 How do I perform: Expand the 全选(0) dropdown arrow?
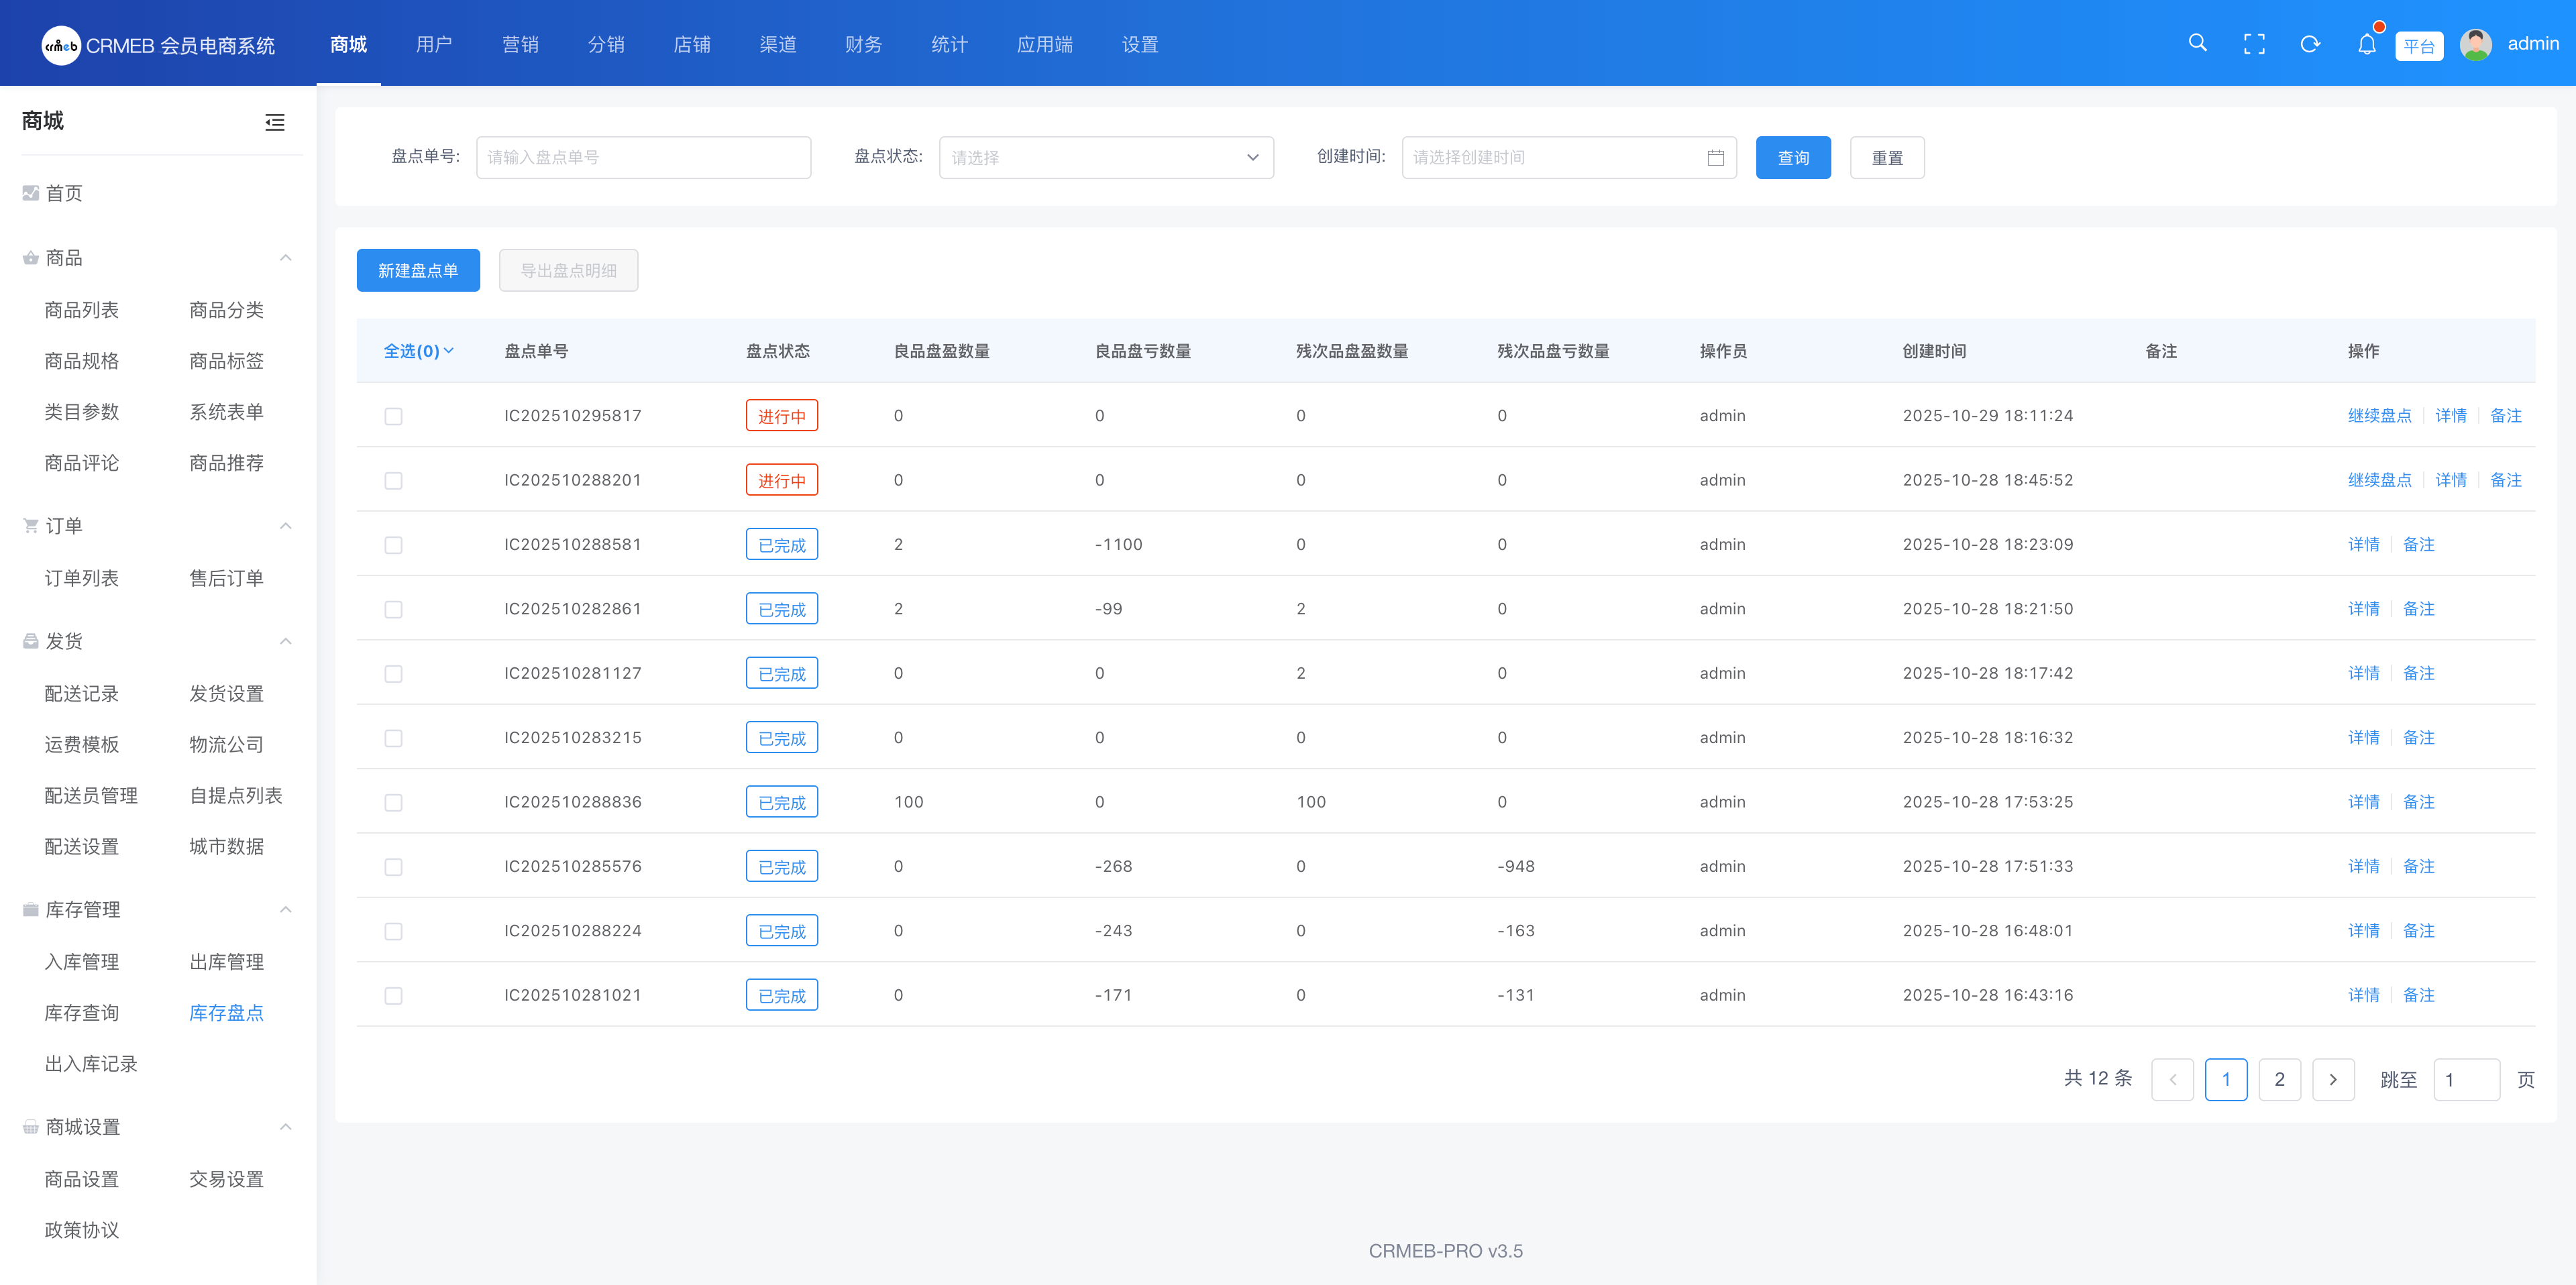(449, 351)
